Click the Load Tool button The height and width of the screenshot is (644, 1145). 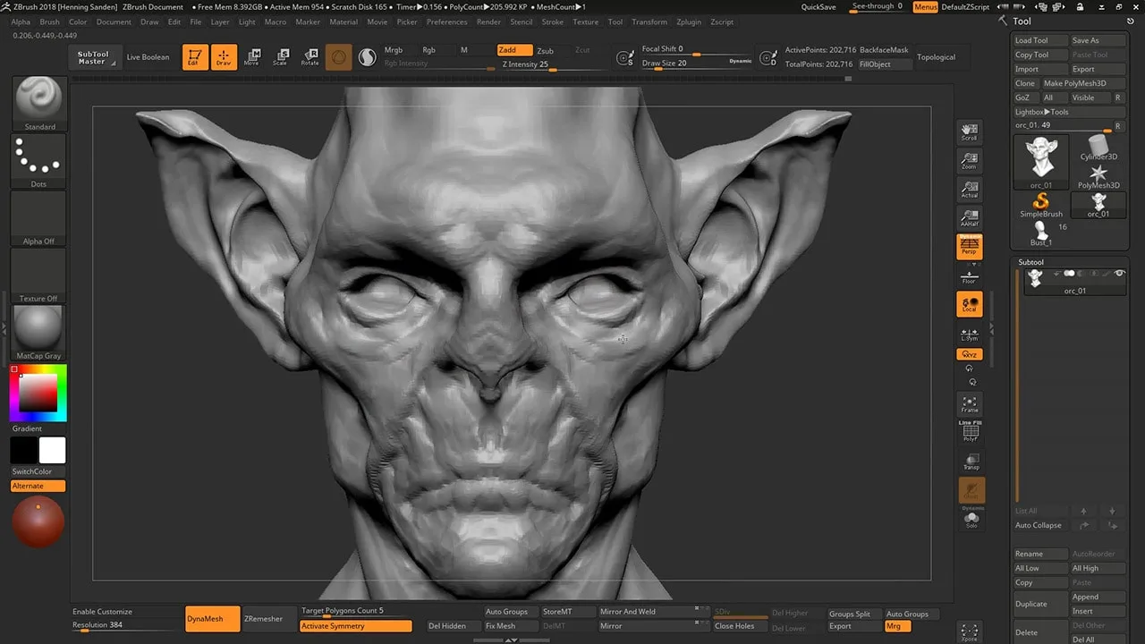tap(1041, 40)
